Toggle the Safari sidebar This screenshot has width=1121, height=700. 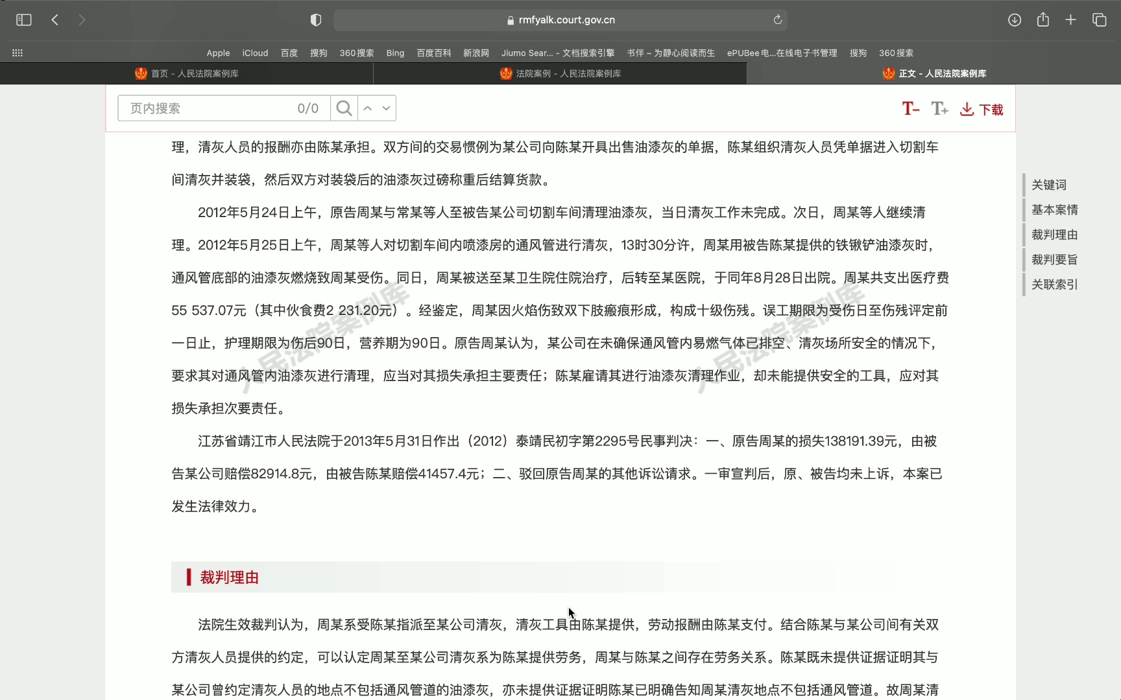(x=23, y=20)
